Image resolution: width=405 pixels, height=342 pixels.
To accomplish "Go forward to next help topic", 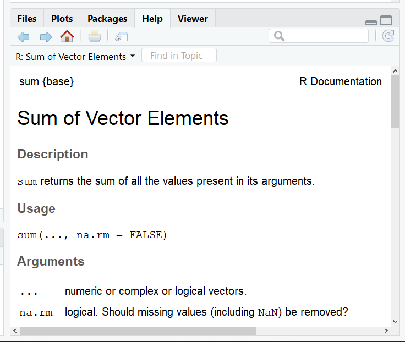I will [46, 37].
